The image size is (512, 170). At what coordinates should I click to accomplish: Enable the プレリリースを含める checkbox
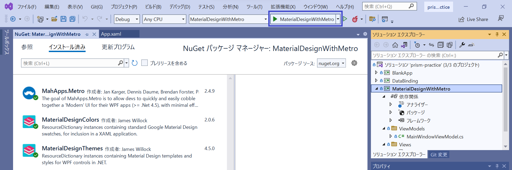click(x=145, y=63)
